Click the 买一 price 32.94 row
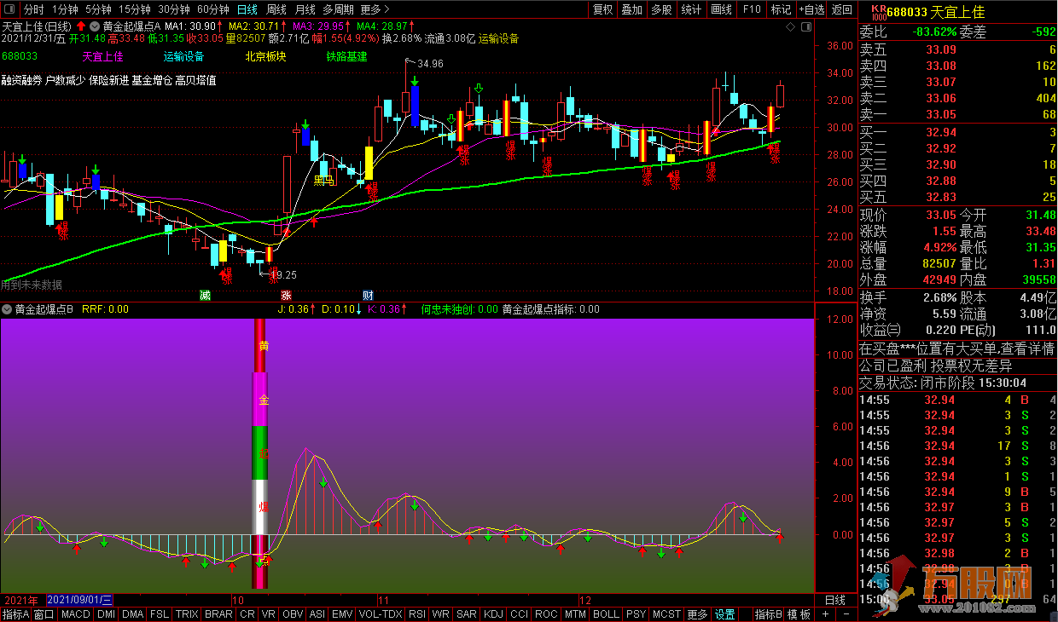 click(957, 132)
